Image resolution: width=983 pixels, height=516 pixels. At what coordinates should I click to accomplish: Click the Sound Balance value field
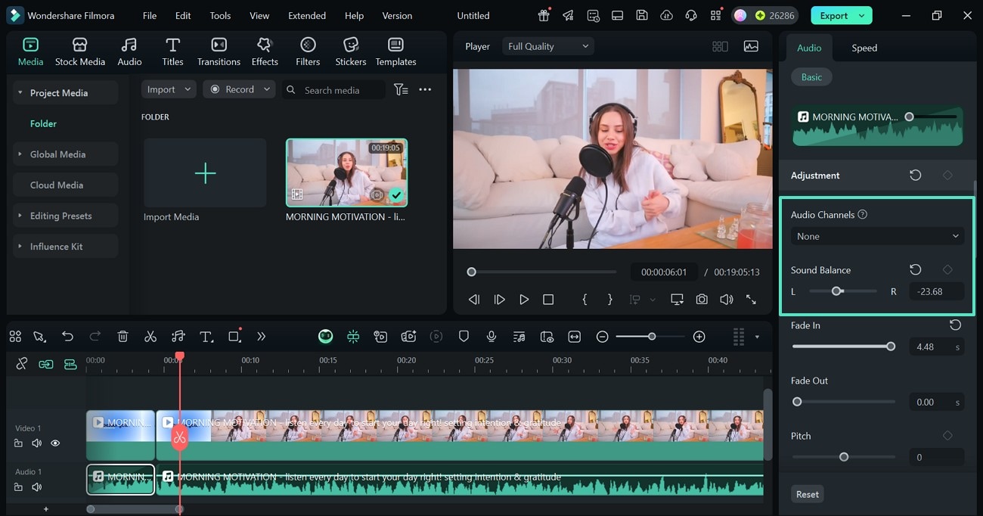click(936, 291)
